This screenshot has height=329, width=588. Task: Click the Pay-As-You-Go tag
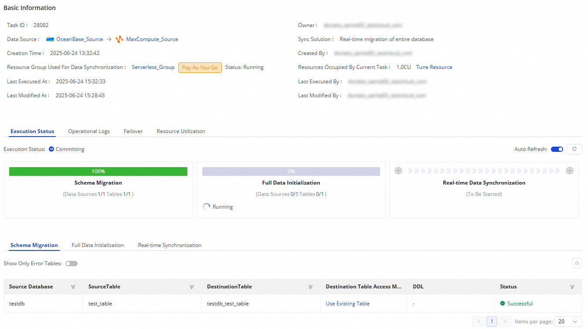click(x=200, y=68)
